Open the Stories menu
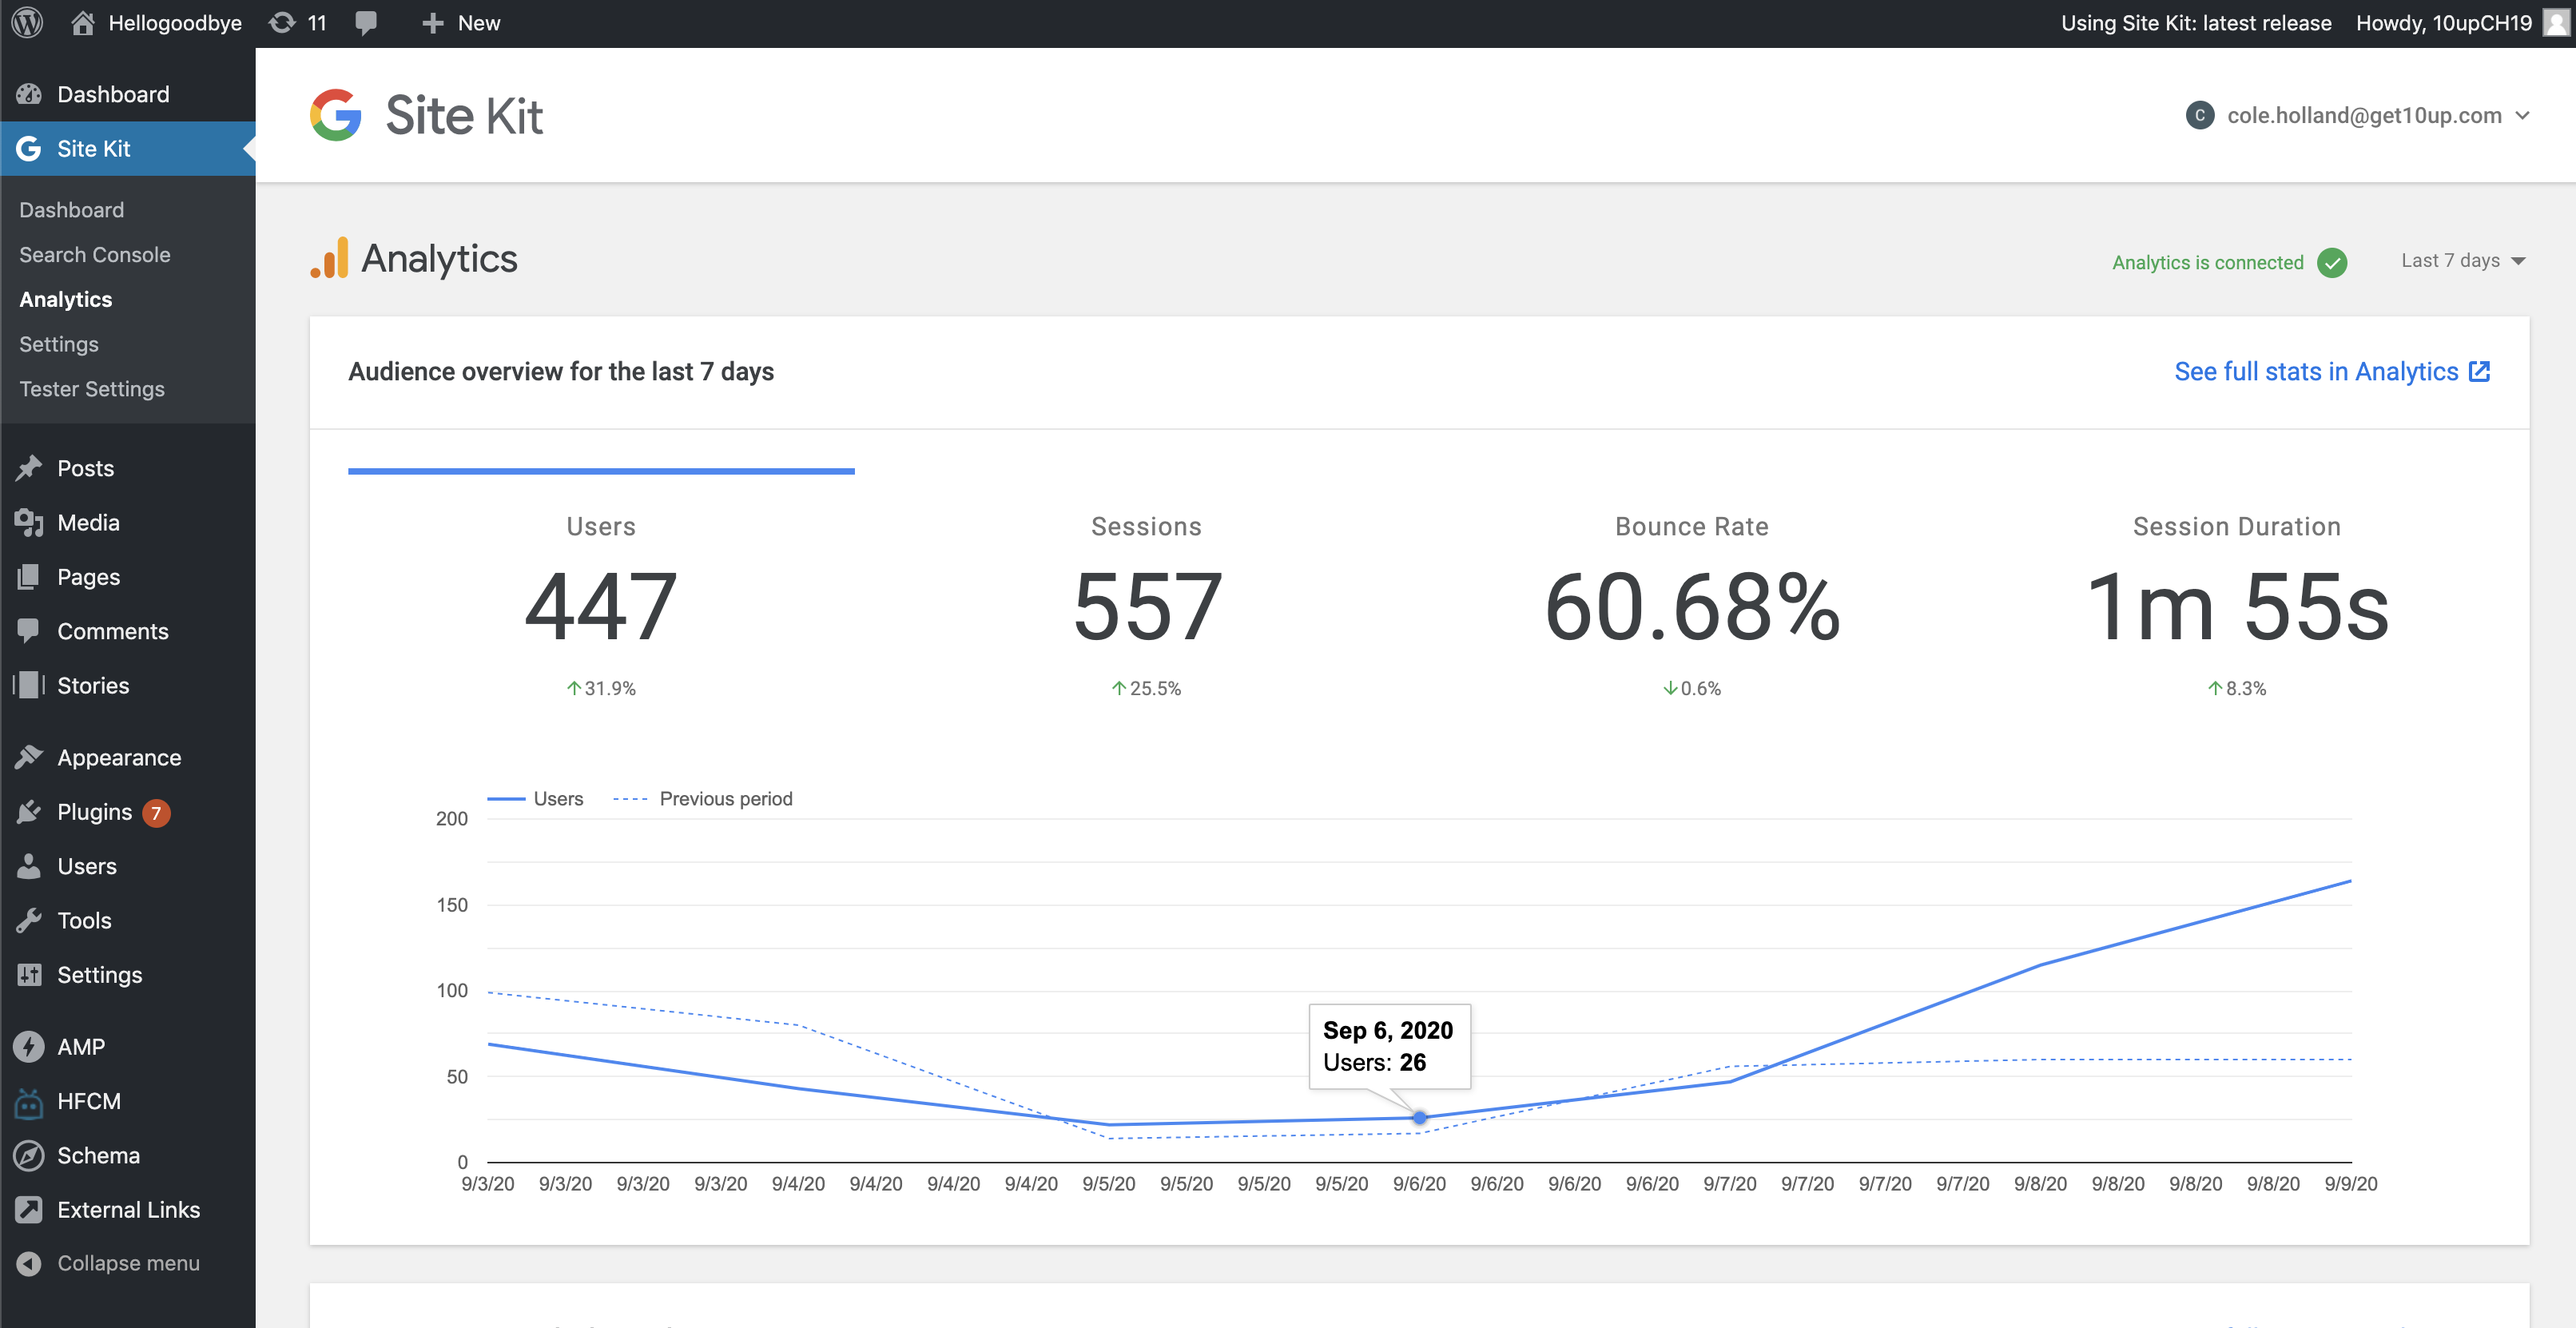2576x1328 pixels. point(128,685)
